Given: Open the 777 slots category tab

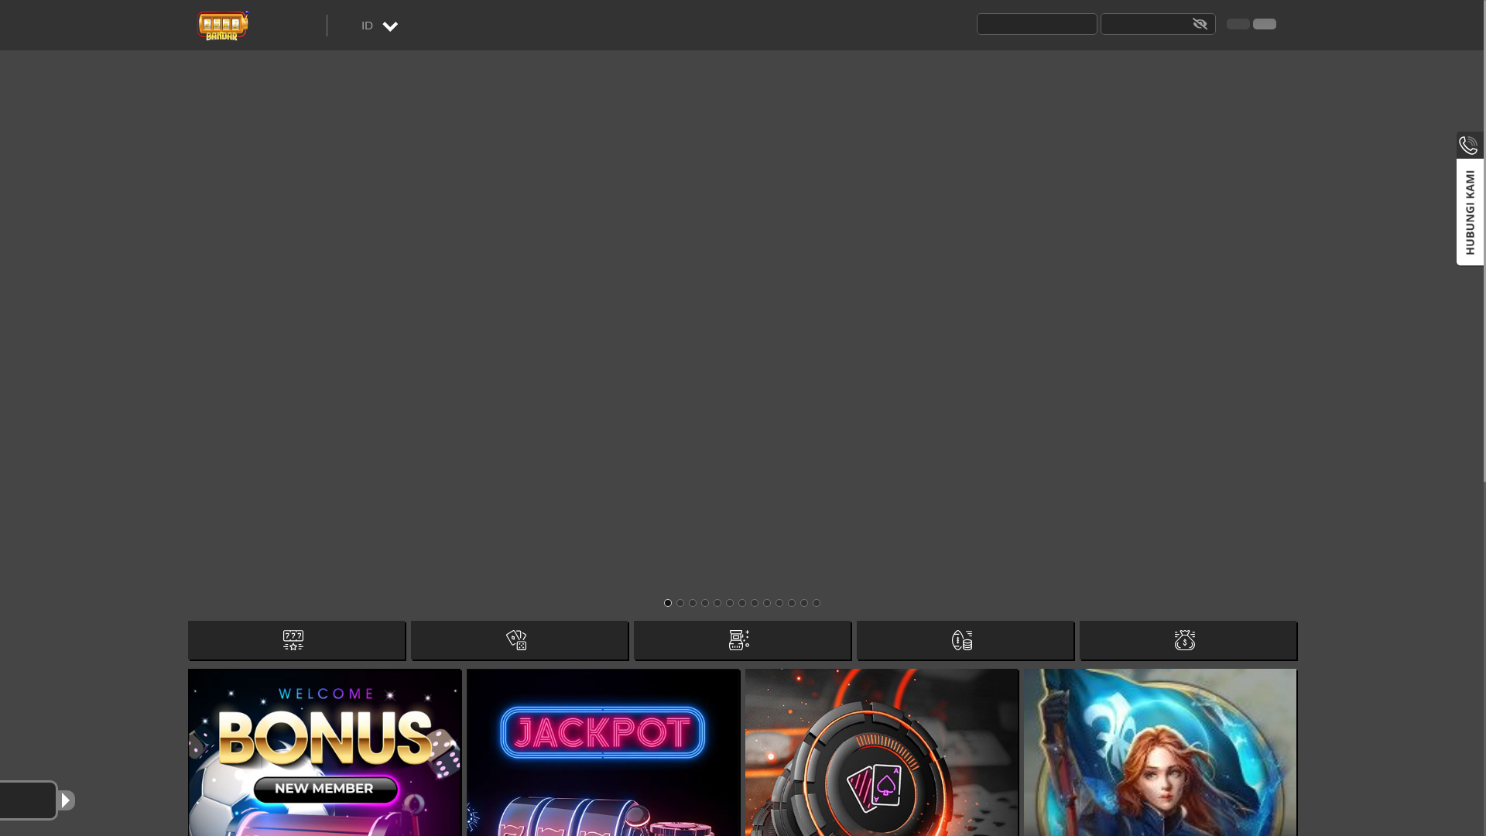Looking at the screenshot, I should (296, 640).
